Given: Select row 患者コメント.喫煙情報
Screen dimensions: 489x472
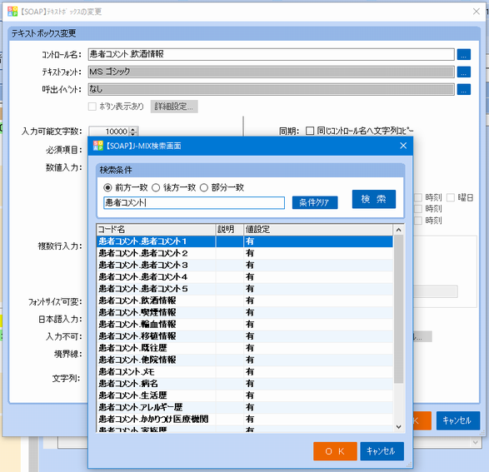Looking at the screenshot, I should tap(245, 312).
